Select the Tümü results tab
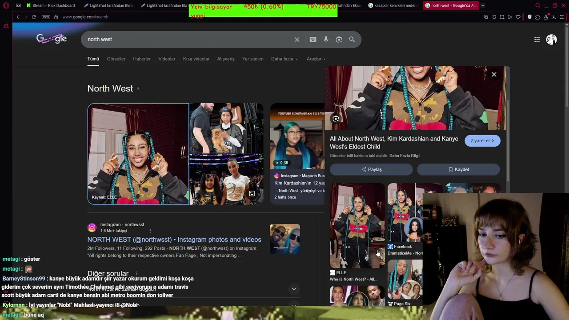The width and height of the screenshot is (569, 320). coord(93,59)
